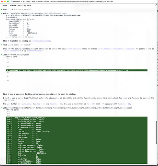Click line 2513 'Cancel = False'

[77, 129]
